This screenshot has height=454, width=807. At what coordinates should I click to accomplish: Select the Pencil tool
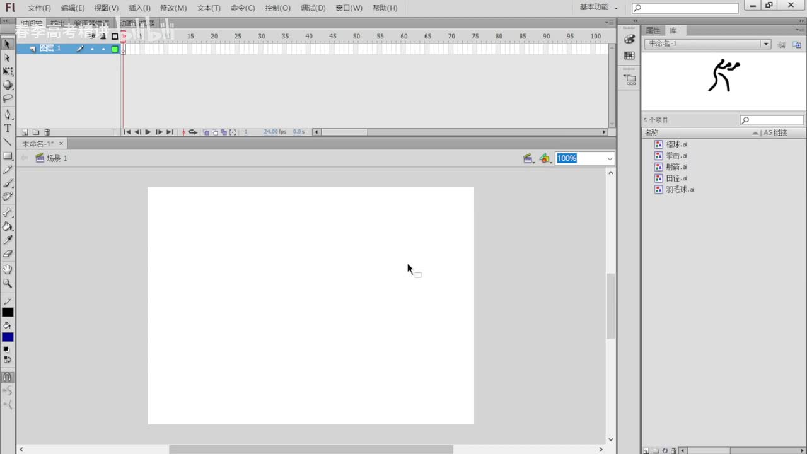(8, 170)
